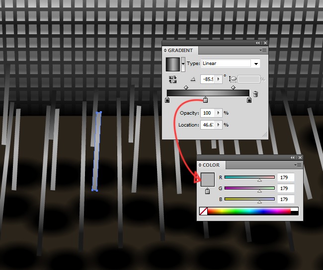Click the gradient angle icon
Screen dimensions: 323x270
pyautogui.click(x=193, y=79)
